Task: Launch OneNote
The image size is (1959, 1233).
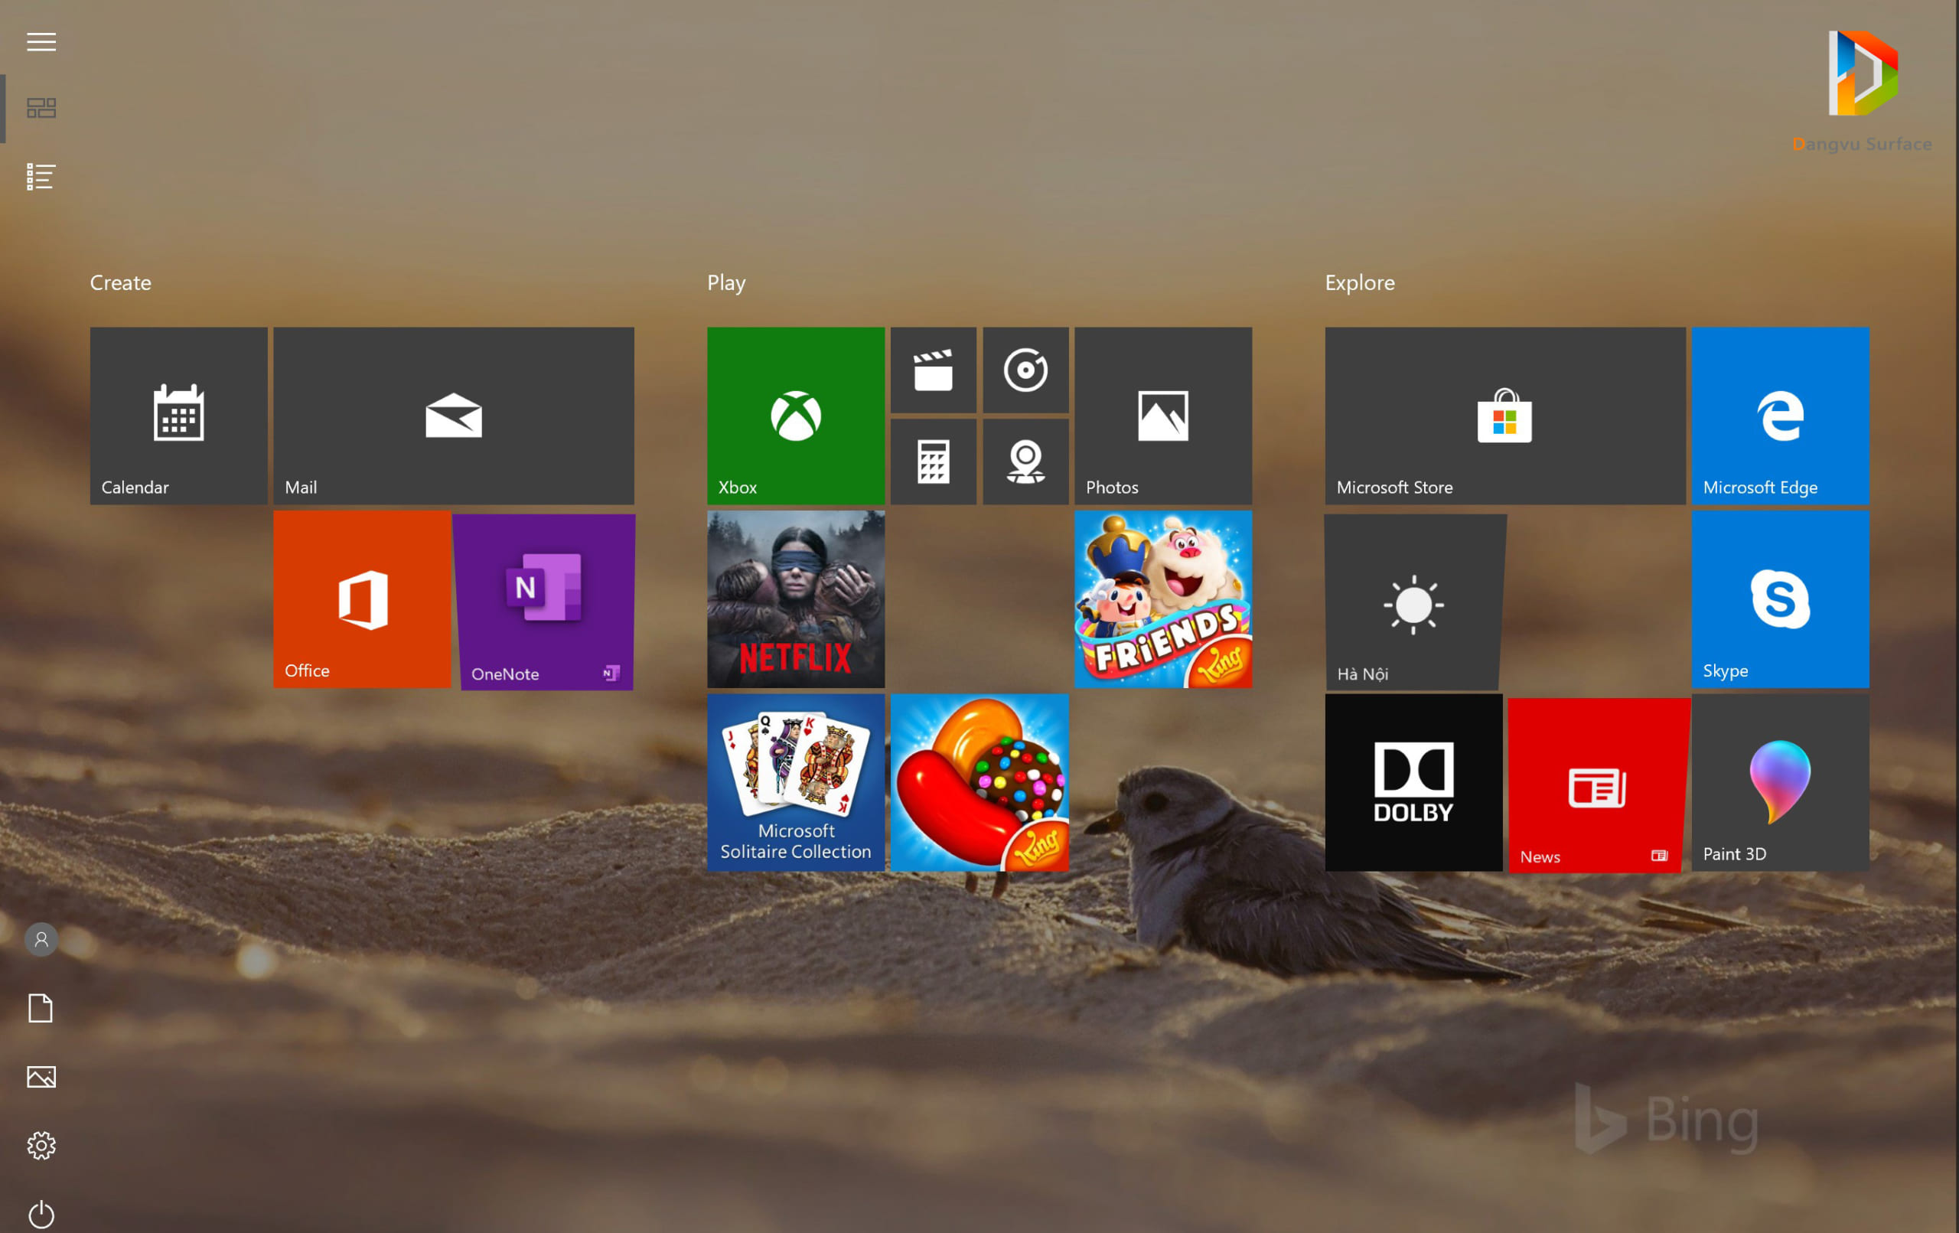Action: [x=543, y=601]
